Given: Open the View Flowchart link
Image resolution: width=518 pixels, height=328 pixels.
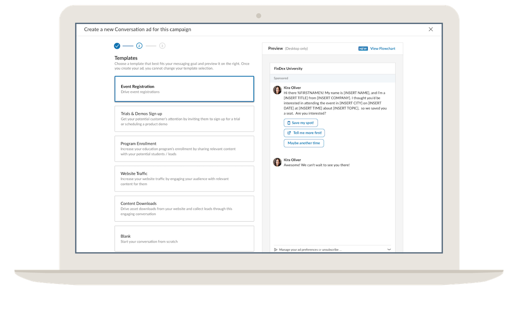Looking at the screenshot, I should (x=383, y=48).
